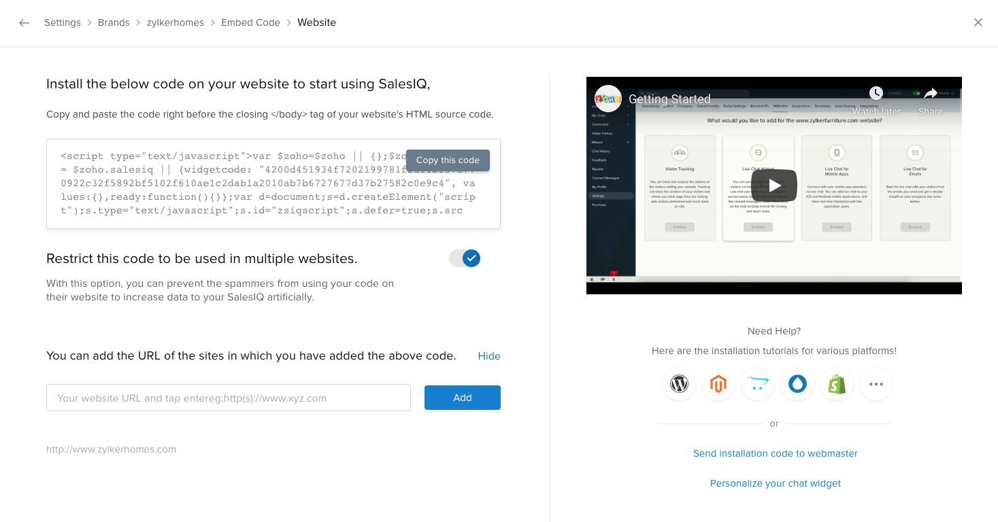
Task: Open the Drupal installation tutorial
Action: [797, 384]
